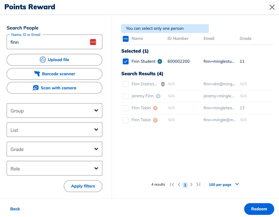Select page 1 in the pagination control
The height and width of the screenshot is (217, 279).
(185, 185)
